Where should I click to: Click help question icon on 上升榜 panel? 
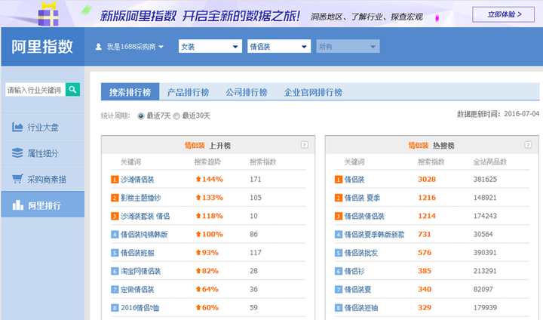(305, 145)
